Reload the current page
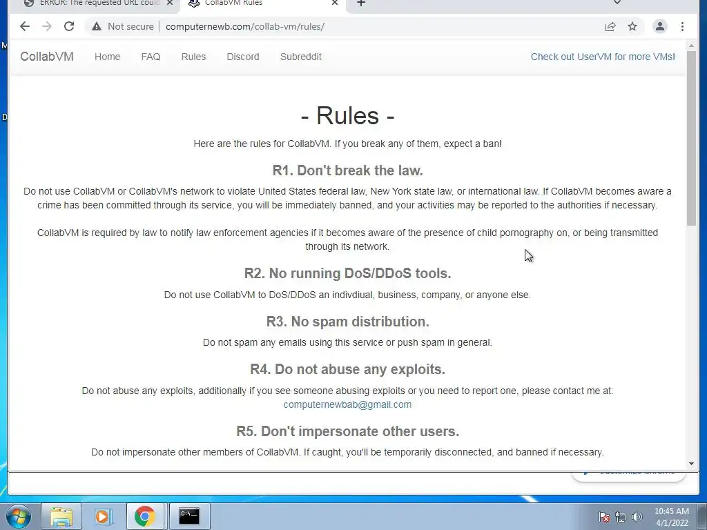This screenshot has width=707, height=530. [69, 27]
